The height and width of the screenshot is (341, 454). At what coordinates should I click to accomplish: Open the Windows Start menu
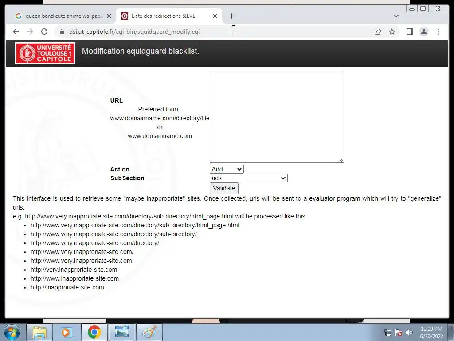[12, 332]
